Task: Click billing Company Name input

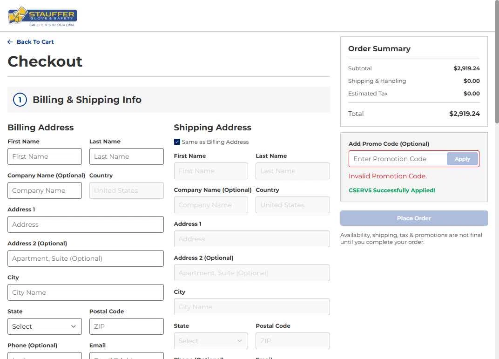Action: (x=45, y=190)
